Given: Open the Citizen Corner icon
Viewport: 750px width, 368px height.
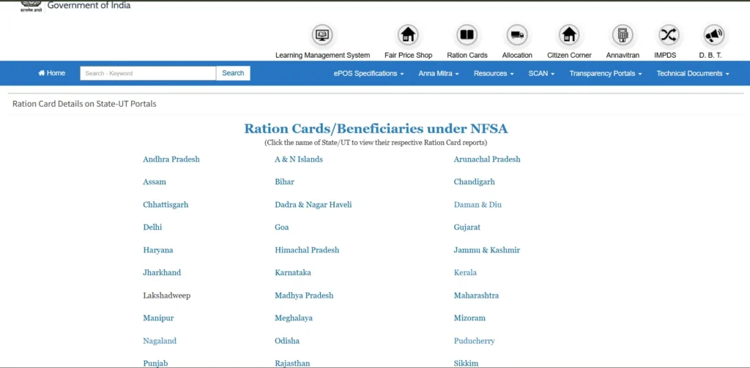Looking at the screenshot, I should 569,35.
